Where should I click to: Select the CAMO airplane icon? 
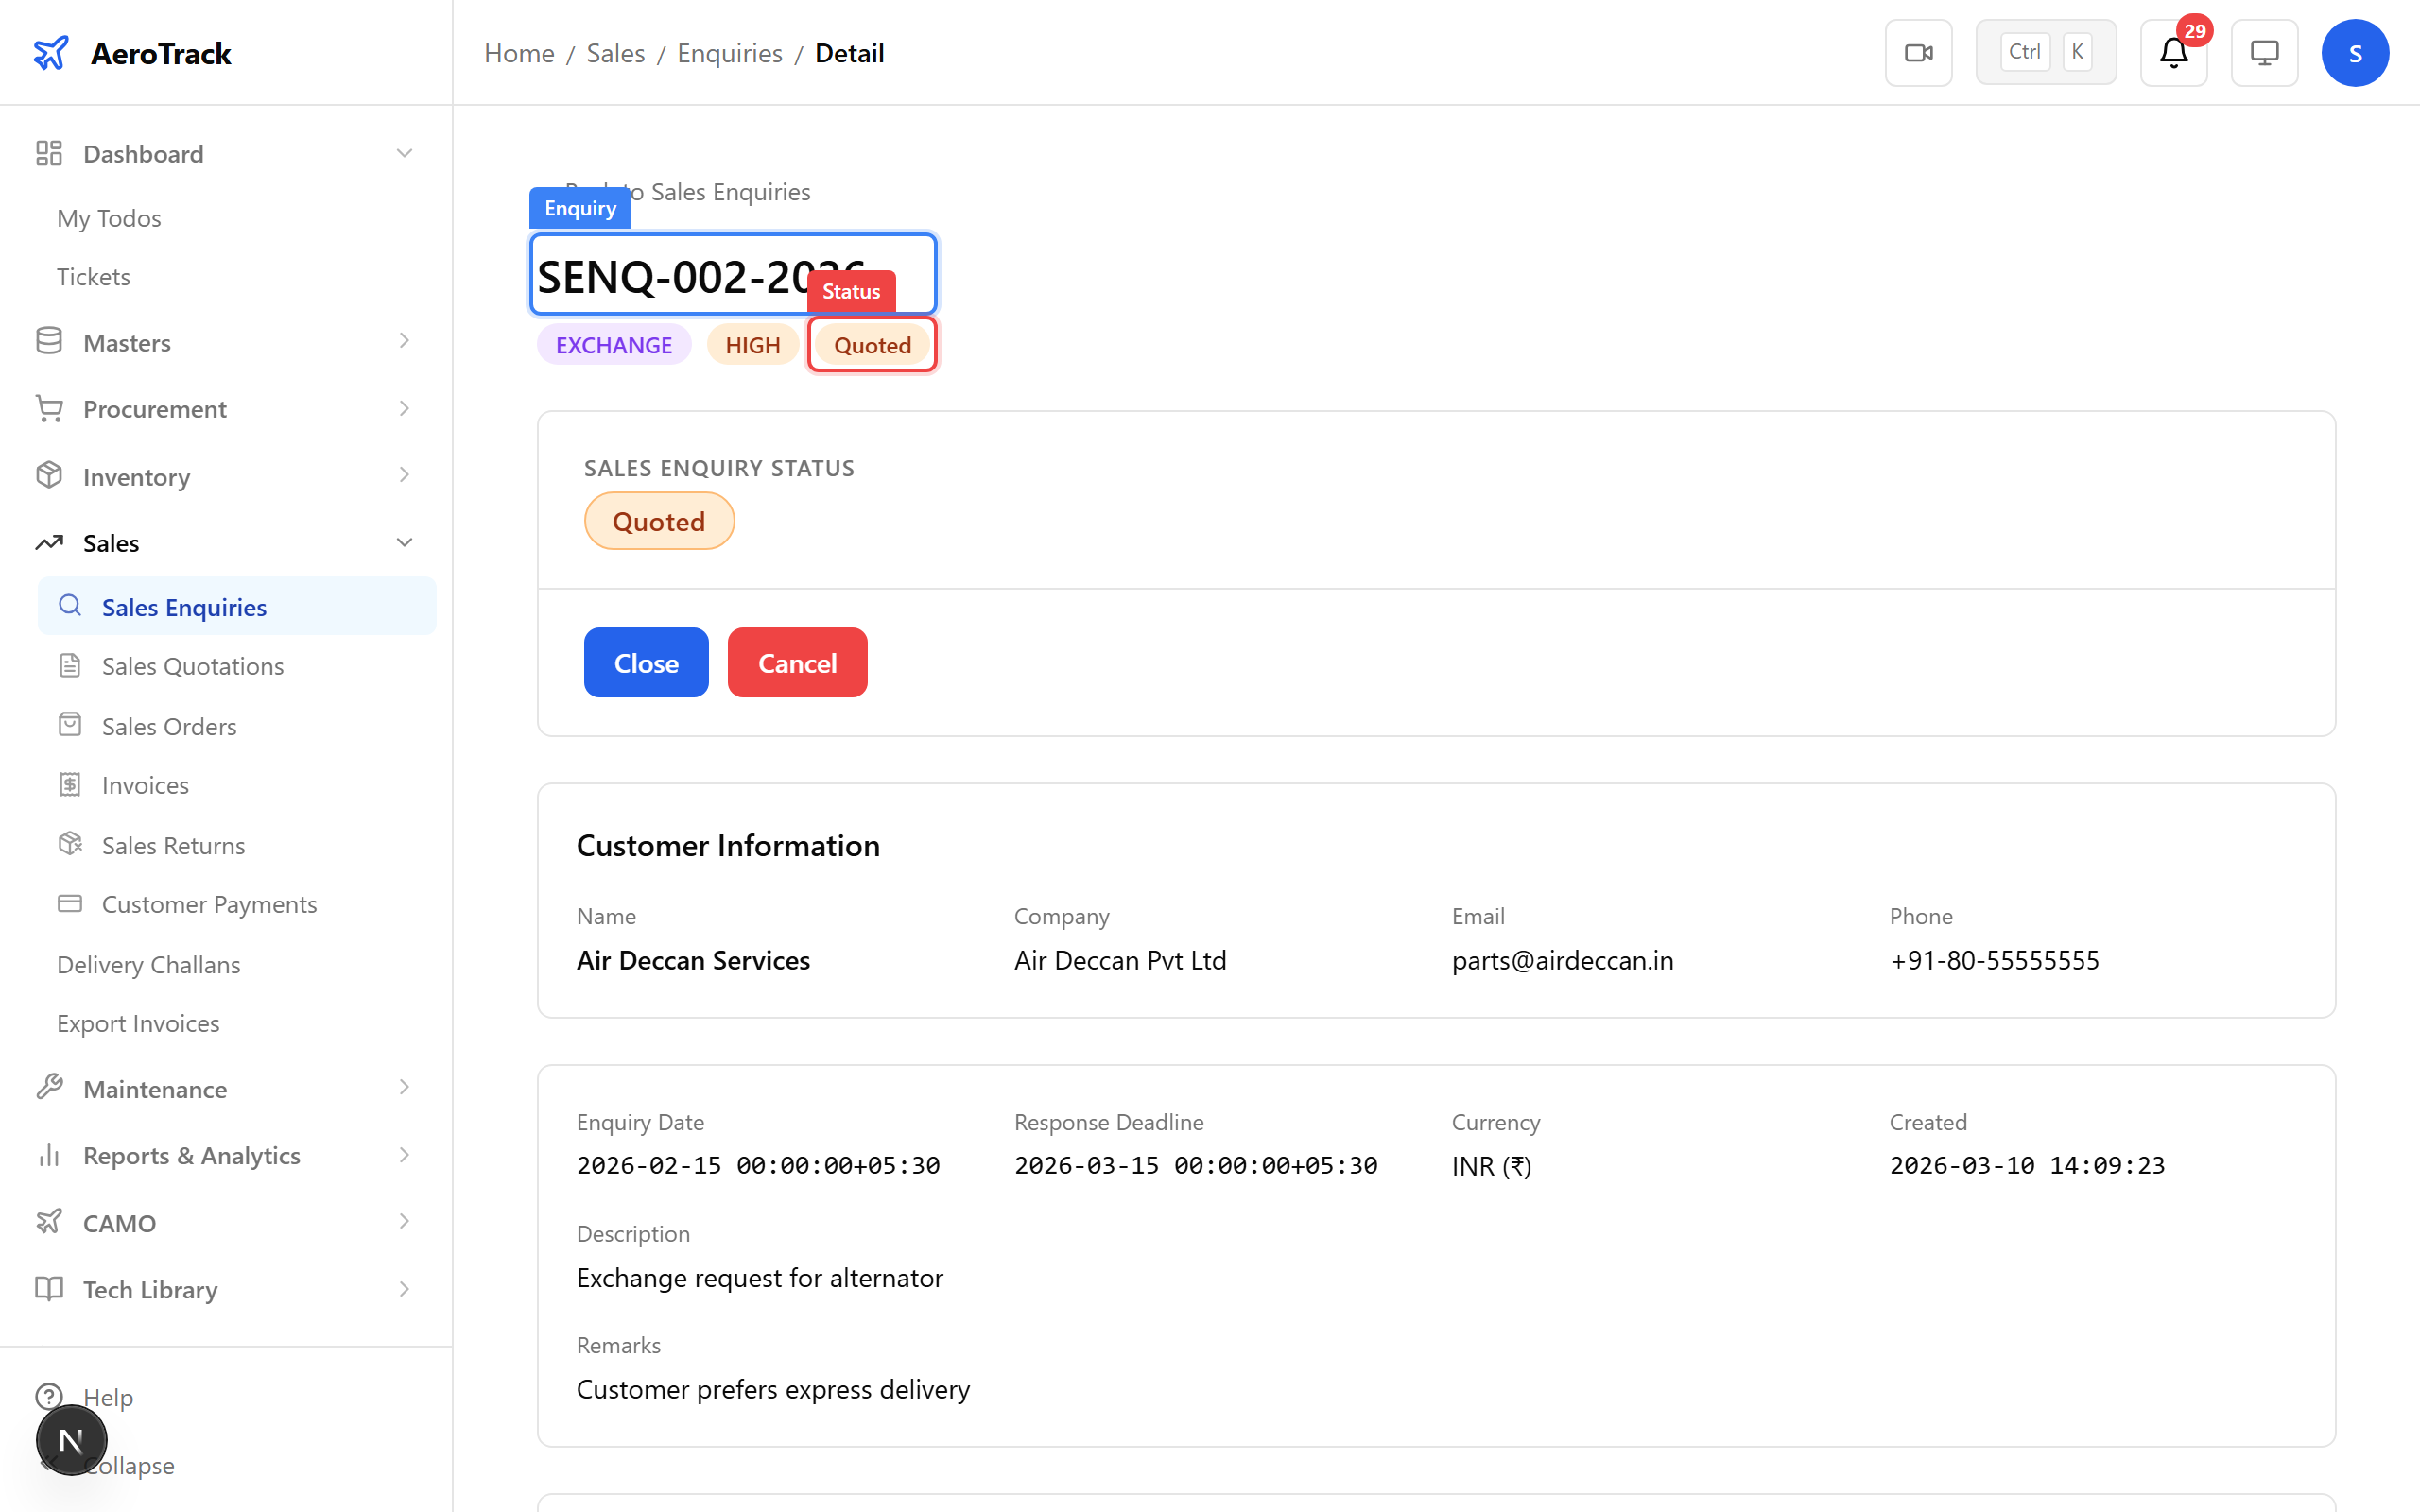pos(49,1222)
